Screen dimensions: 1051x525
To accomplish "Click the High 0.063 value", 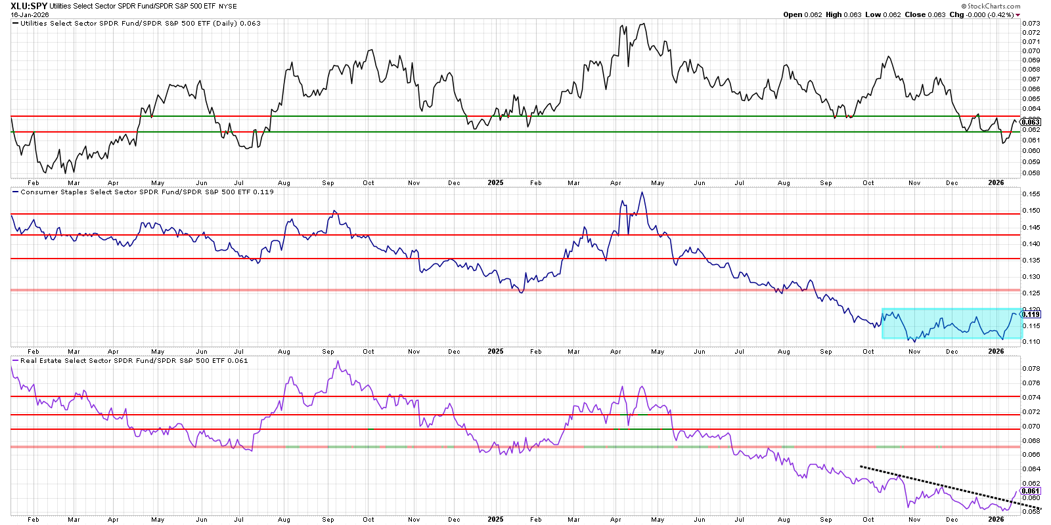I will [x=843, y=14].
